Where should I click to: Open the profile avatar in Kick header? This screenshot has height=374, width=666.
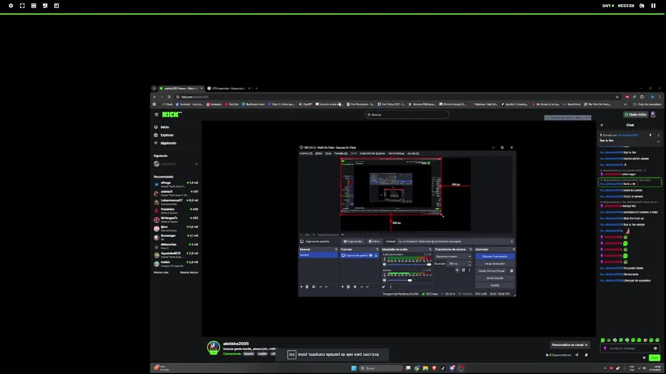coord(653,114)
